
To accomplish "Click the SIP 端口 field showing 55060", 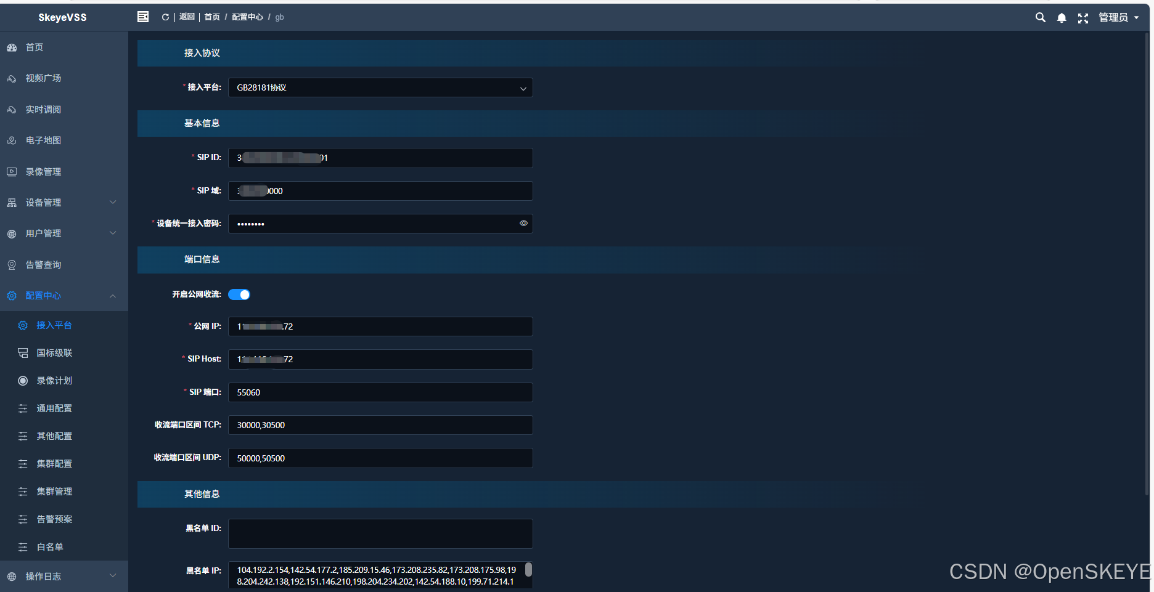I will 380,392.
